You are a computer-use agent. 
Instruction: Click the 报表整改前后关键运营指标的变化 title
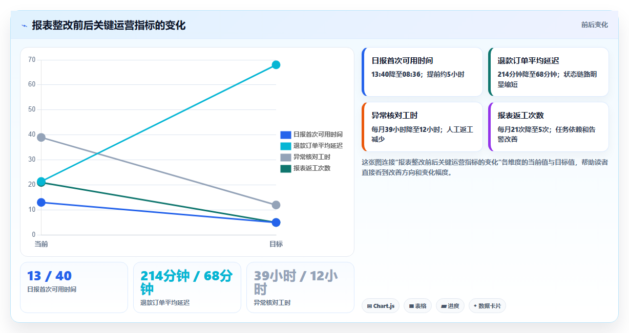[x=109, y=25]
